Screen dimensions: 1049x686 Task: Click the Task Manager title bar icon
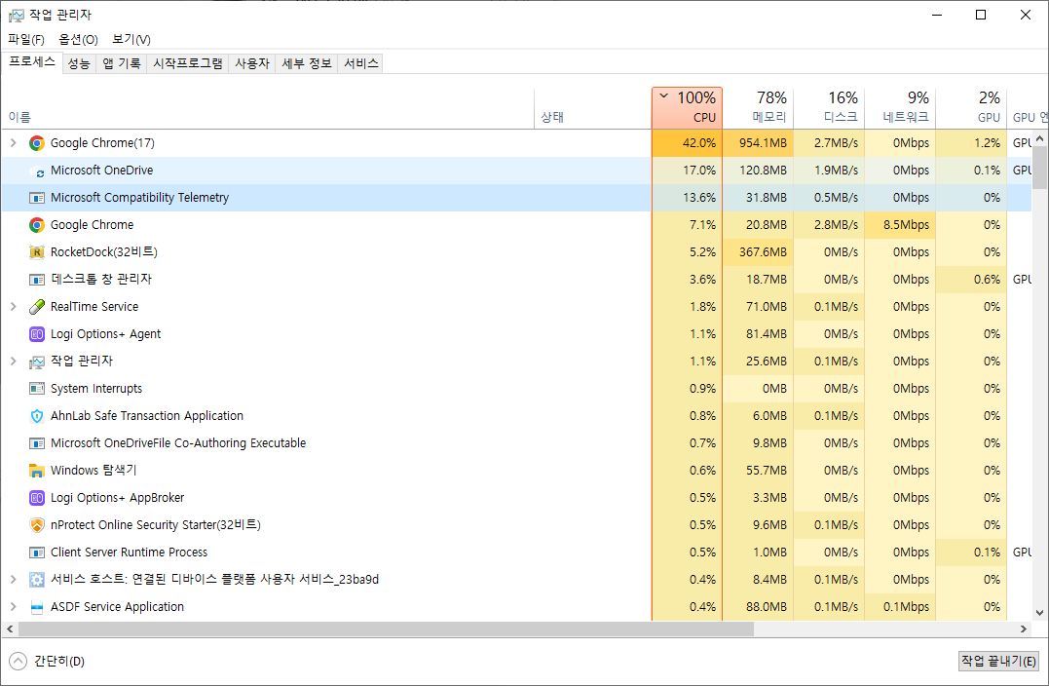[x=16, y=15]
